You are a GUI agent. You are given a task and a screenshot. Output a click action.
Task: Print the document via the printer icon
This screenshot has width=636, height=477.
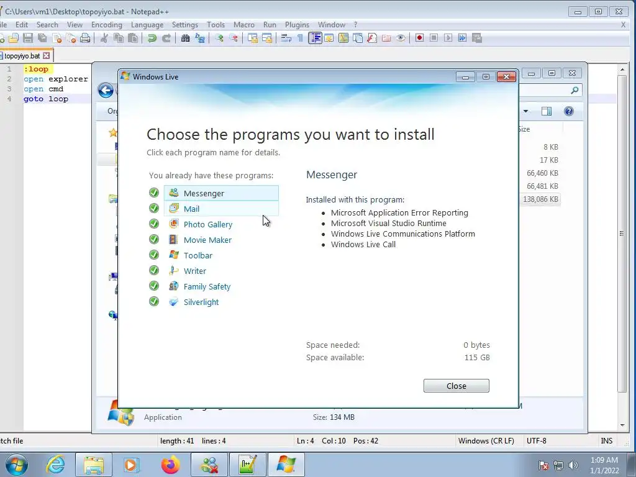coord(85,38)
